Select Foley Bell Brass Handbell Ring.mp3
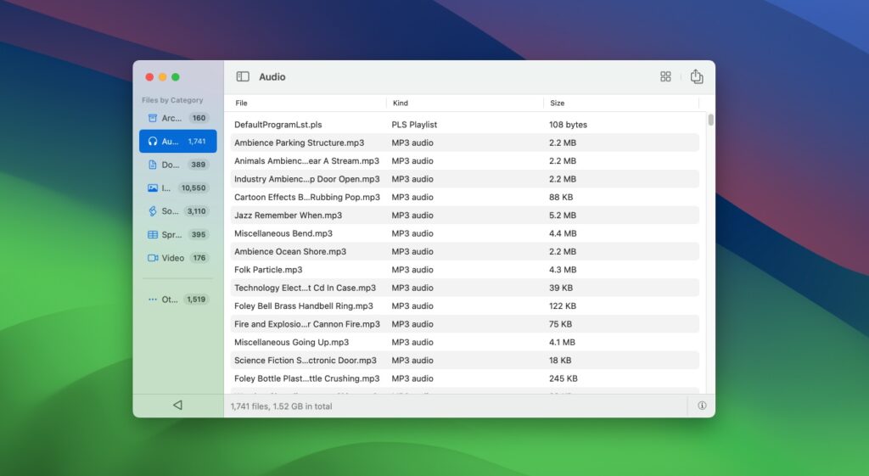This screenshot has width=869, height=476. pyautogui.click(x=303, y=306)
